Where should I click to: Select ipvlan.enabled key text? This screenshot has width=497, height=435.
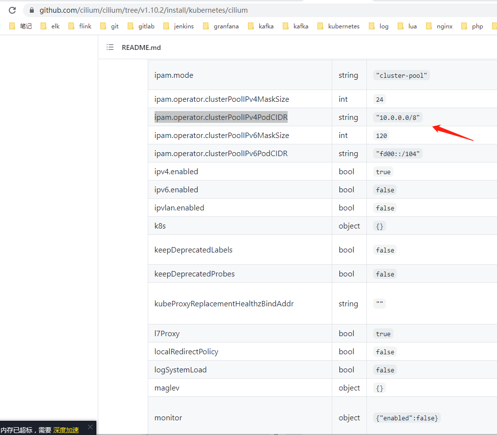point(179,207)
